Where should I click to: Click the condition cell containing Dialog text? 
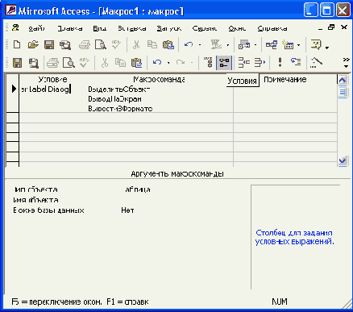point(46,89)
